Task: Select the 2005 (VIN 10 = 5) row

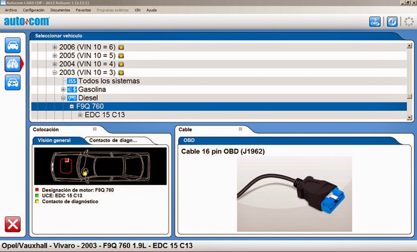Action: pyautogui.click(x=219, y=56)
